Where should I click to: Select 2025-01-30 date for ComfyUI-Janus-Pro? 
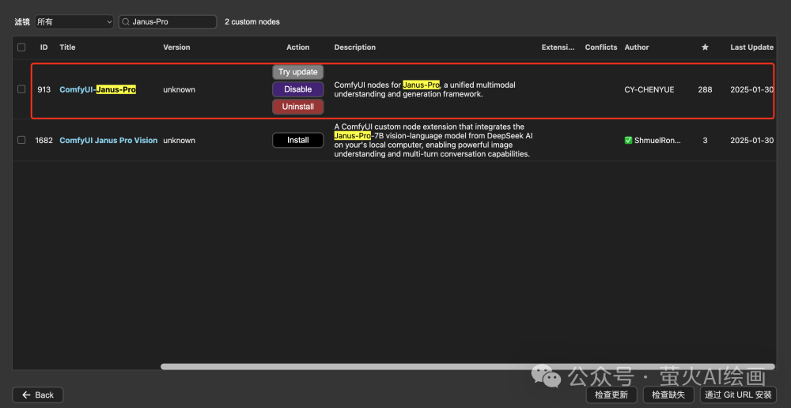point(751,90)
